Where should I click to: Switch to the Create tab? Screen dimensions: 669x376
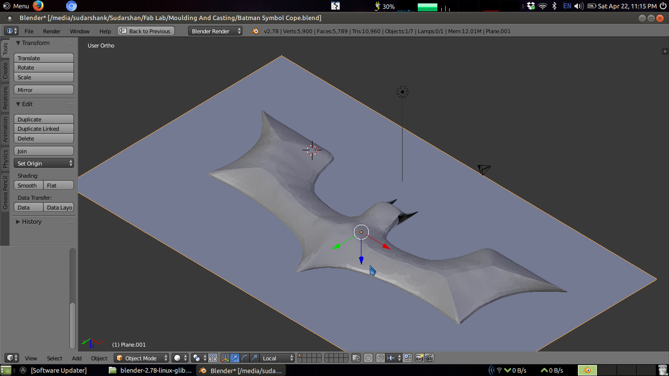[x=5, y=71]
